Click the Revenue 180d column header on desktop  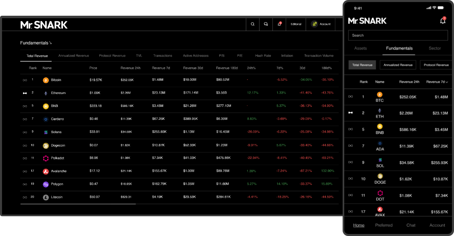tap(227, 68)
